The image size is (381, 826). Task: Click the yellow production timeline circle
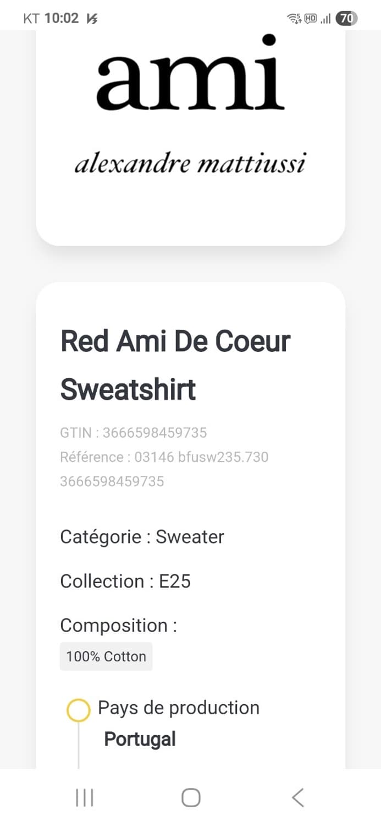pos(78,710)
